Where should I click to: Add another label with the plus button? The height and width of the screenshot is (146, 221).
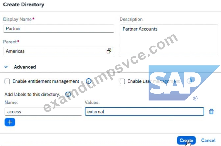point(10,122)
